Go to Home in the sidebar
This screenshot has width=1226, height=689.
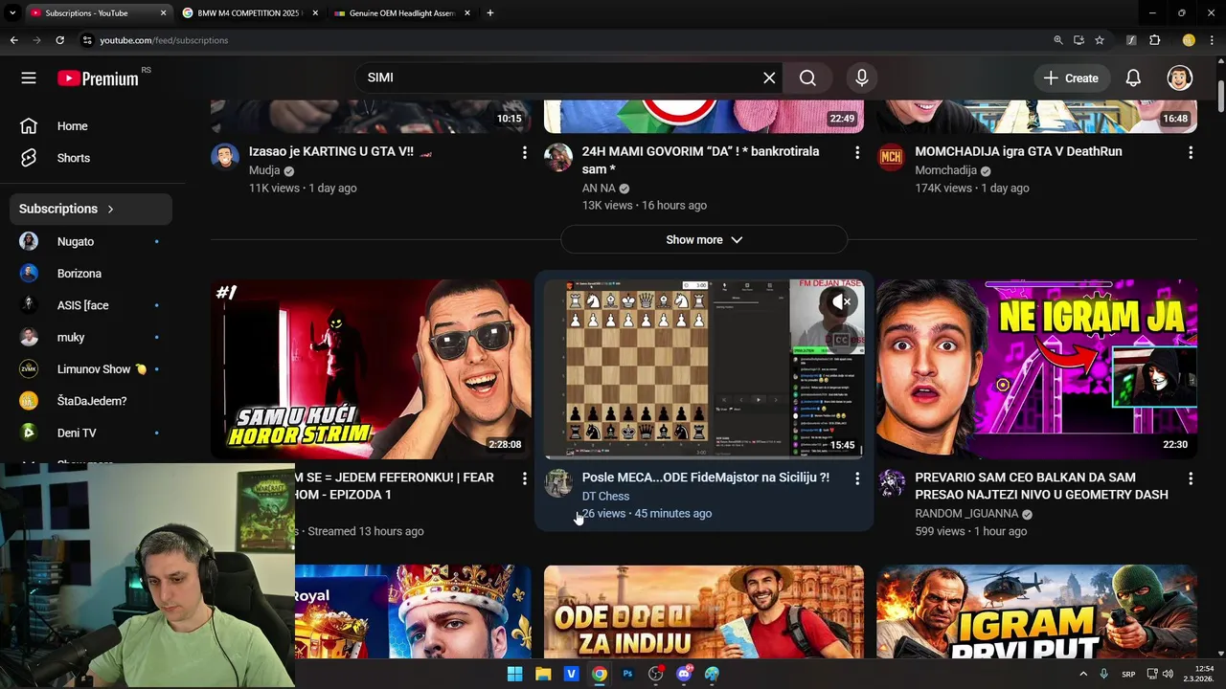[93, 126]
